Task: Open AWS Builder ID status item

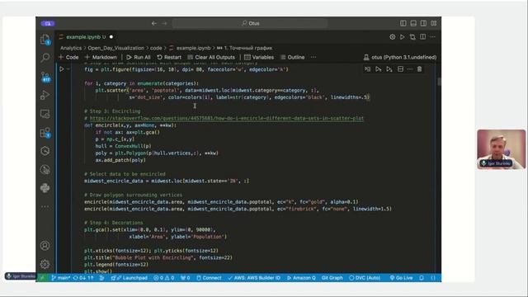Action: pos(254,278)
